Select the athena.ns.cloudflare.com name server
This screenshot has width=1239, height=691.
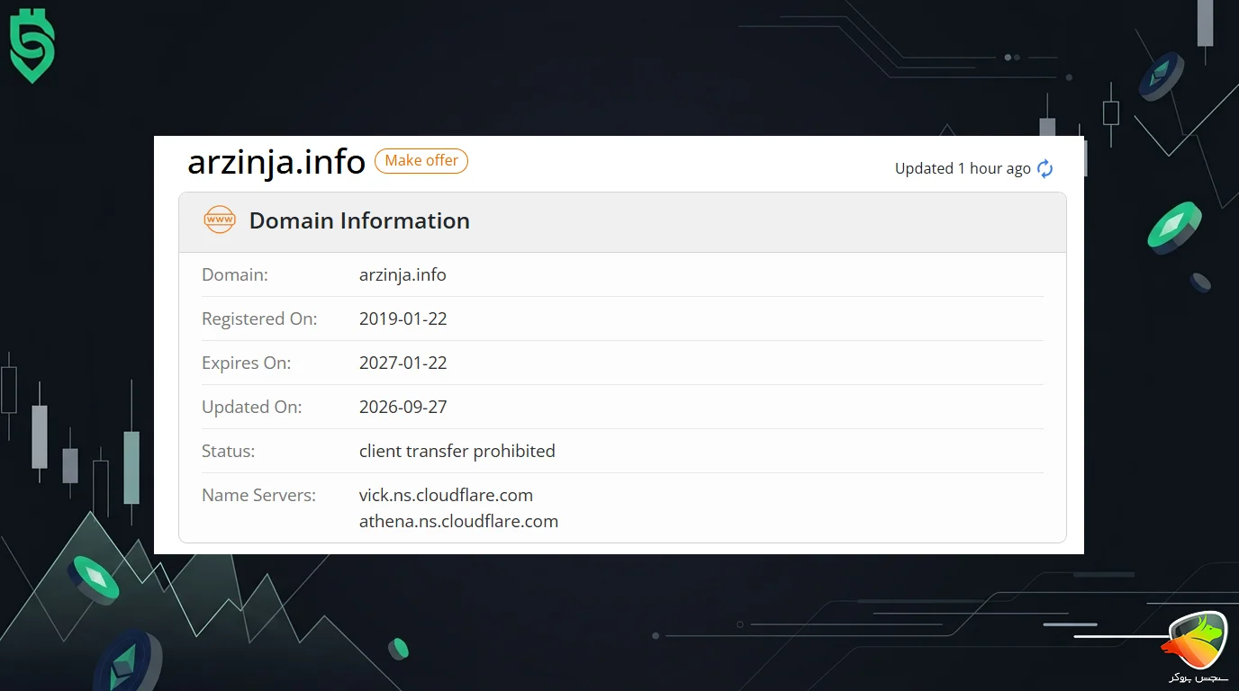click(458, 521)
